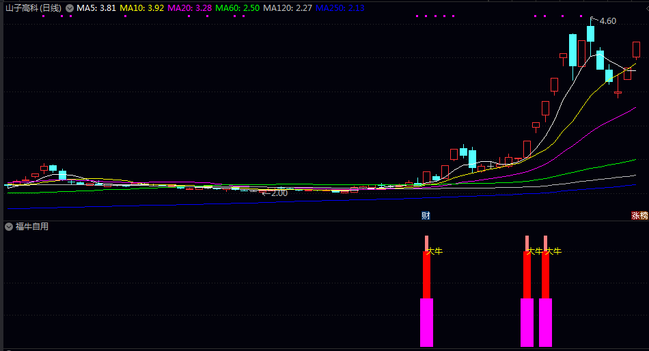This screenshot has height=351, width=649.
Task: Select the latest red candlestick at far right
Action: click(636, 50)
